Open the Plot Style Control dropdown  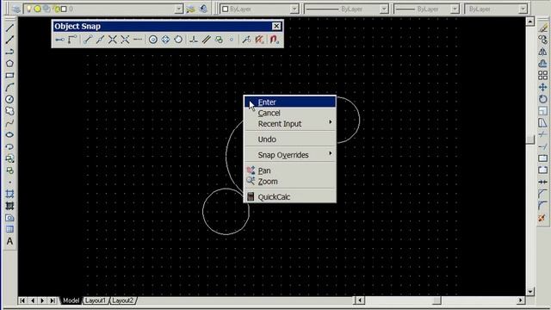pyautogui.click(x=523, y=9)
